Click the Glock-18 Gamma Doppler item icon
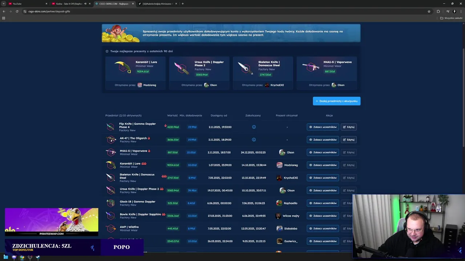Image resolution: width=465 pixels, height=261 pixels. coord(111,203)
